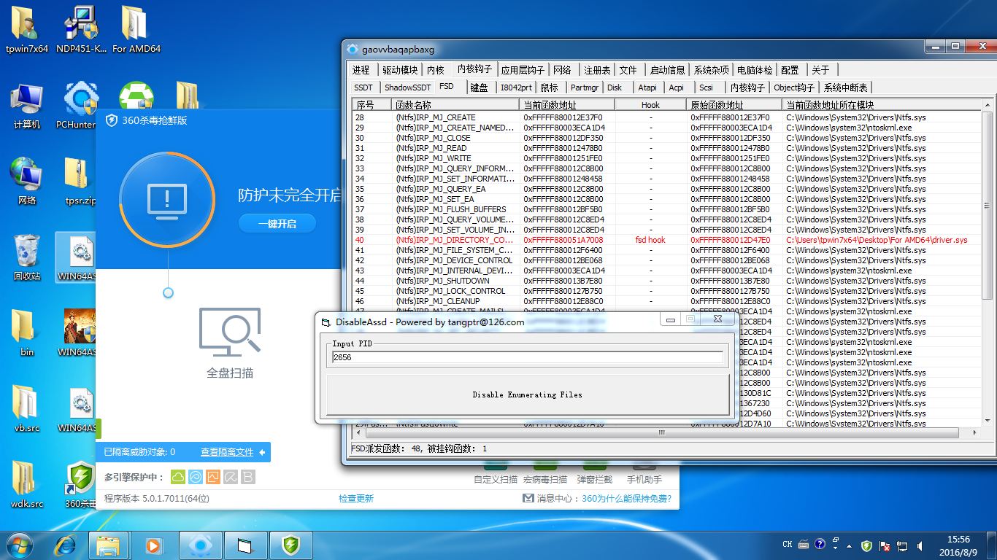Switch to the 启动信息 tab

[667, 70]
